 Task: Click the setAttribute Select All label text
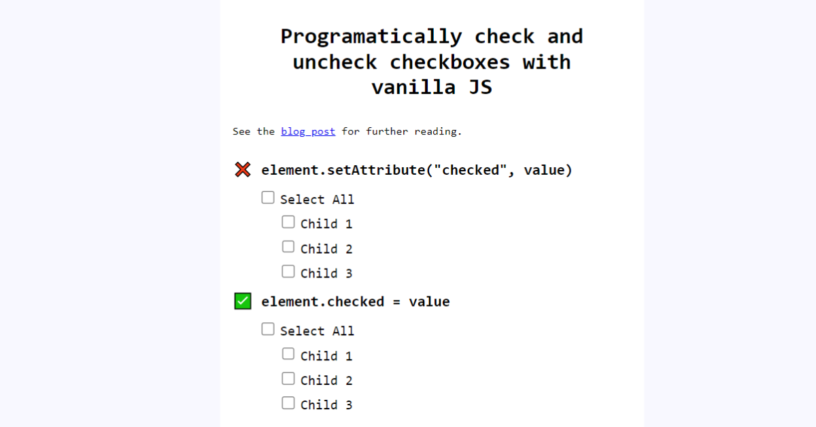[317, 199]
